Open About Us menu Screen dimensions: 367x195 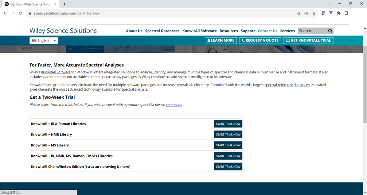tap(134, 31)
